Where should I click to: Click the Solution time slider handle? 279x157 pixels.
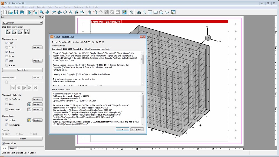coord(6,82)
